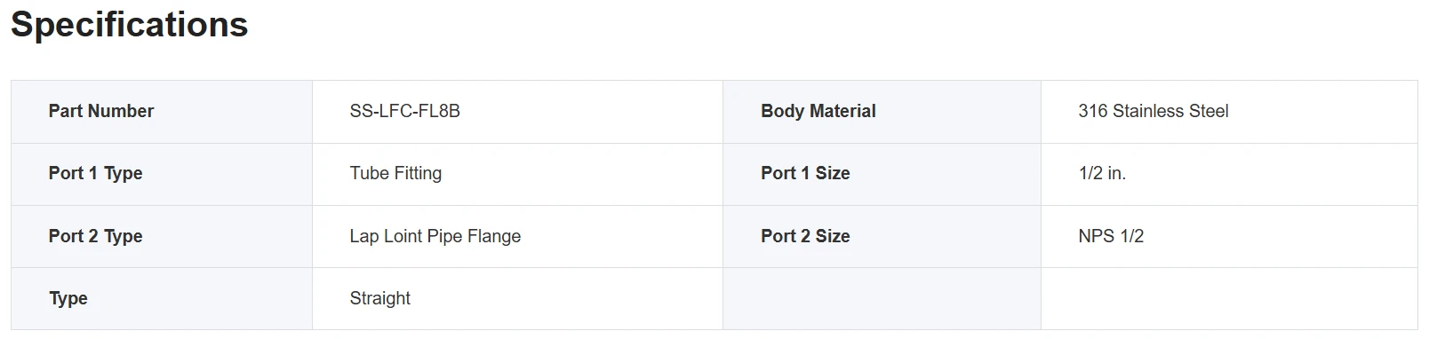Select the Port 2 Size label
The image size is (1429, 339).
coord(805,236)
